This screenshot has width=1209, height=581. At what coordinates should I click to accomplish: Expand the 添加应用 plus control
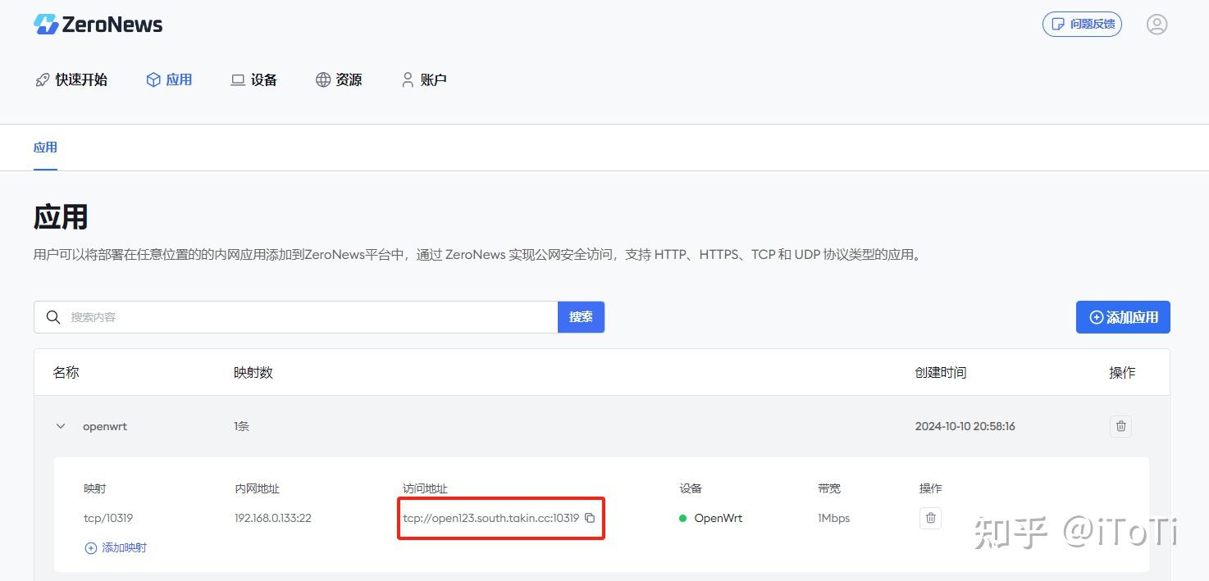pos(1096,317)
